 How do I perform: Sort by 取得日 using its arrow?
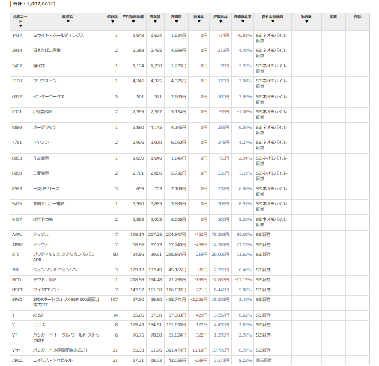coord(306,22)
